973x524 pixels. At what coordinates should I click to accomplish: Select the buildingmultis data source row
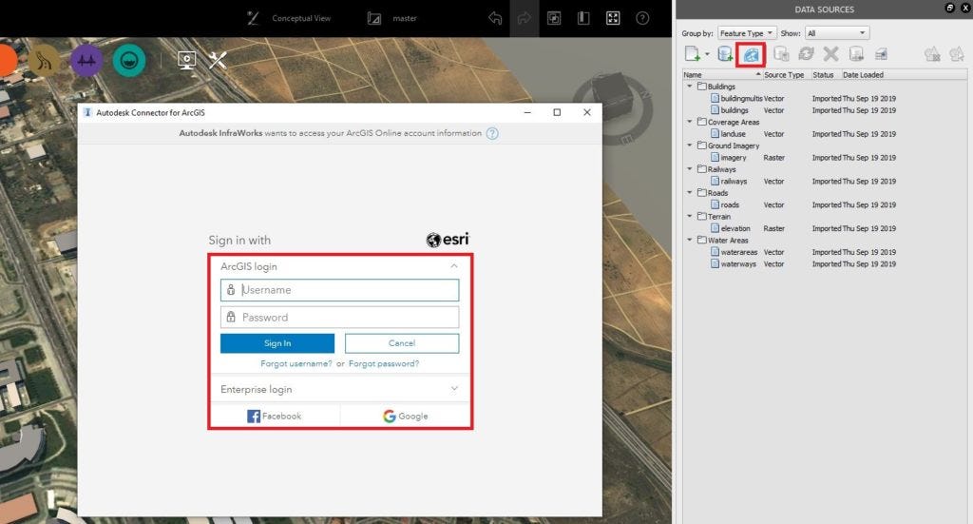(x=803, y=98)
